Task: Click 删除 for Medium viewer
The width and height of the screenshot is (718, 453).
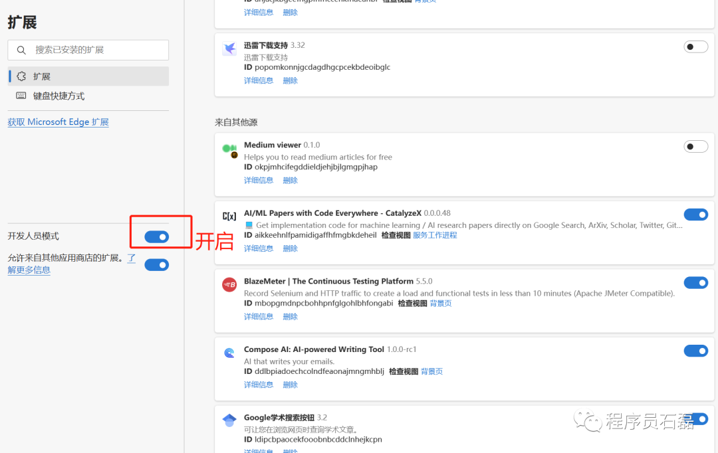Action: [291, 180]
